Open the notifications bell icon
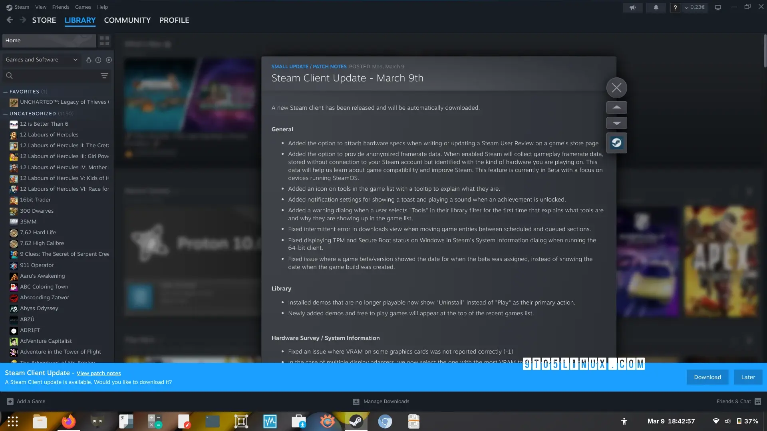This screenshot has height=431, width=767. coord(656,8)
